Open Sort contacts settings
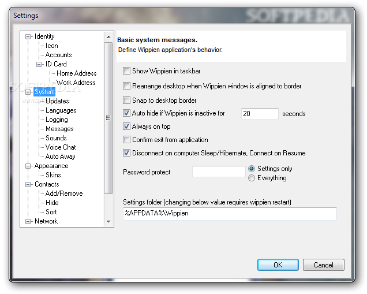 click(51, 212)
